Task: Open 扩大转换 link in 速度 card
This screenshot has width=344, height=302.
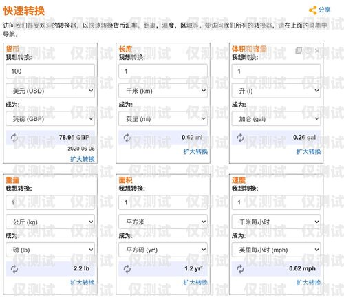Action: click(x=308, y=283)
